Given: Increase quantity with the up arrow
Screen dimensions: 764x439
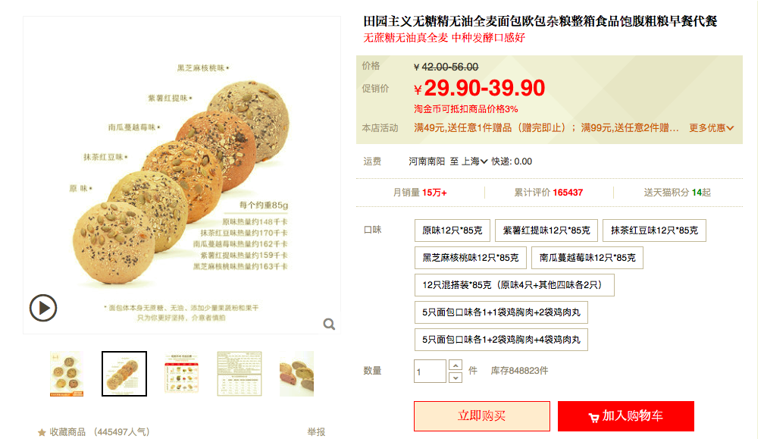Looking at the screenshot, I should (455, 365).
